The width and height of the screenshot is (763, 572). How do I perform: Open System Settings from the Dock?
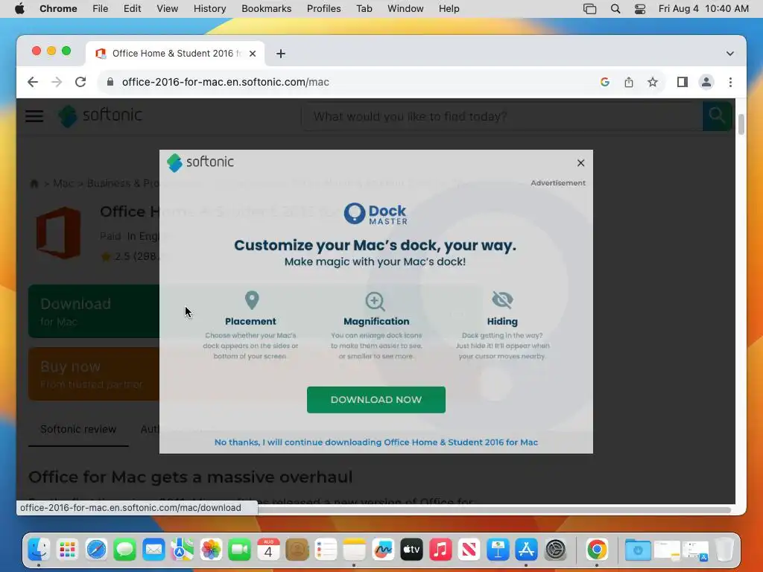pyautogui.click(x=555, y=550)
